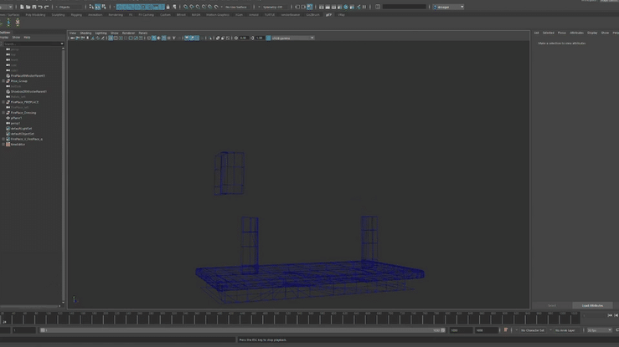
Task: Open the Sculpting shelf tab
Action: (58, 14)
